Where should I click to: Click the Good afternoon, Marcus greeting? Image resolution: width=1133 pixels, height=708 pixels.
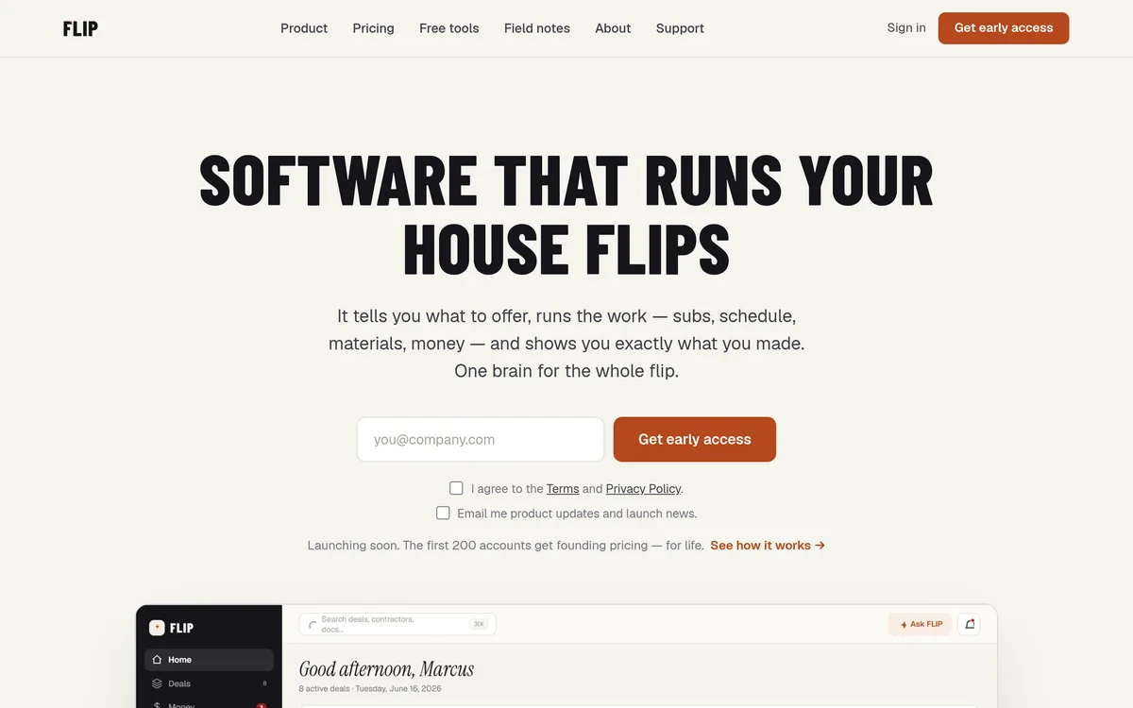click(386, 669)
